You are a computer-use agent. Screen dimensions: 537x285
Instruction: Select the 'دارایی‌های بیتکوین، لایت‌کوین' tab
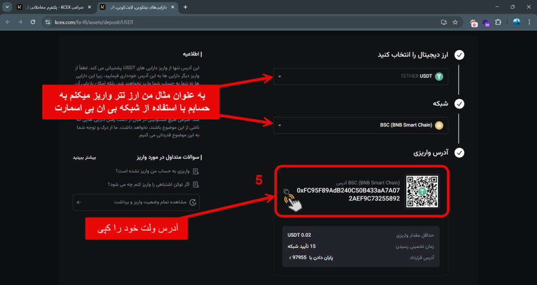click(138, 7)
